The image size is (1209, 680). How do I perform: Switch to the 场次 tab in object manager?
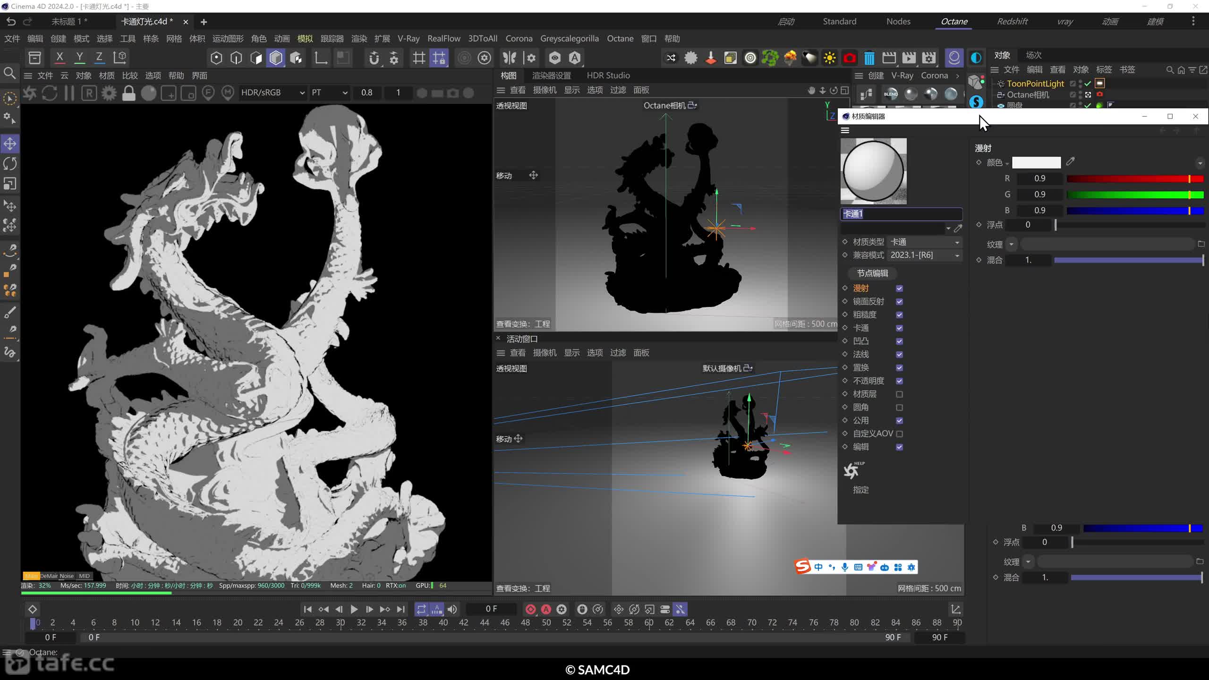(1034, 55)
